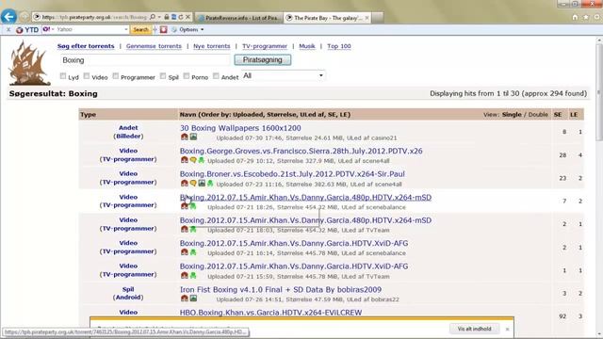Click green skull icon under Broner vs Escobedo
The image size is (603, 339).
click(x=210, y=183)
